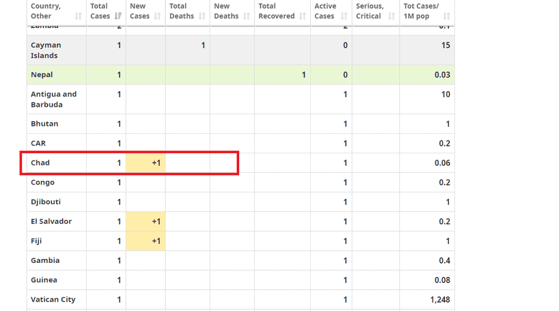Click Cayman Islands total deaths value 1
The image size is (559, 311).
[x=203, y=45]
